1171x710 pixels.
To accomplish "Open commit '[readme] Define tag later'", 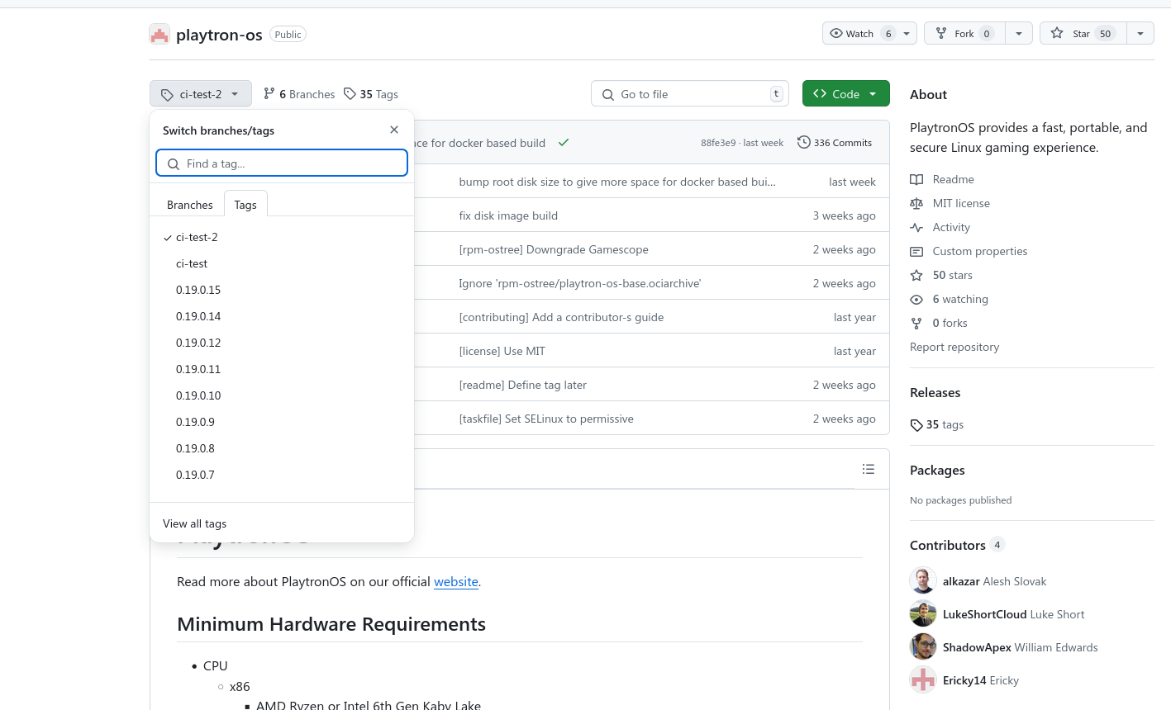I will tap(522, 385).
